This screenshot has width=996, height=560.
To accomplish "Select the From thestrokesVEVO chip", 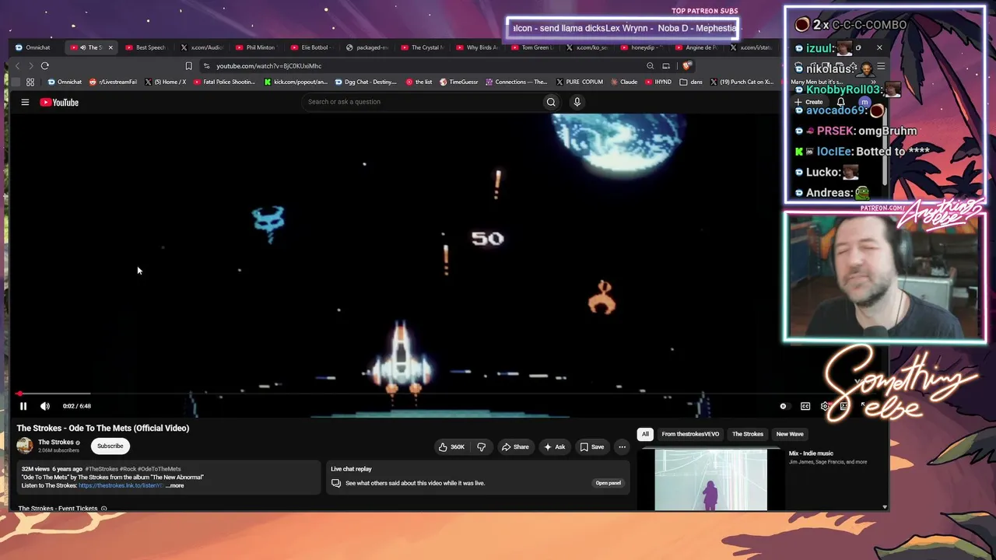I will [690, 434].
